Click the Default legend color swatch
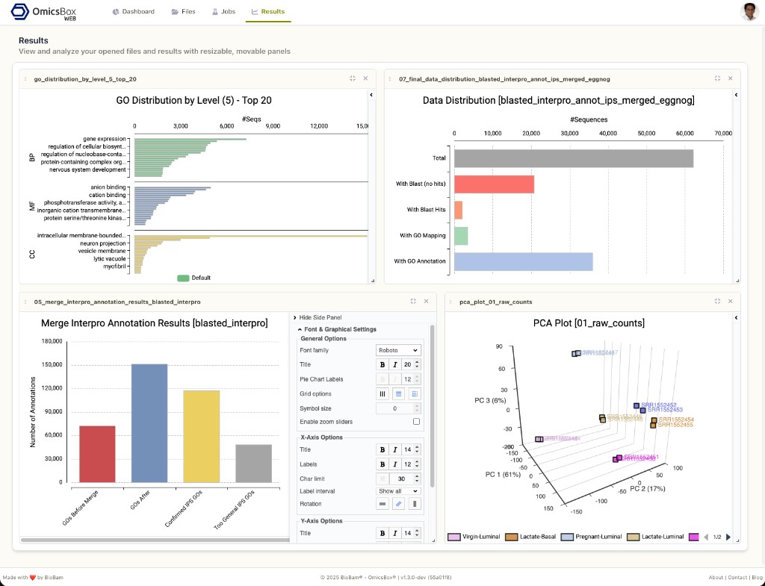765x586 pixels. 183,278
